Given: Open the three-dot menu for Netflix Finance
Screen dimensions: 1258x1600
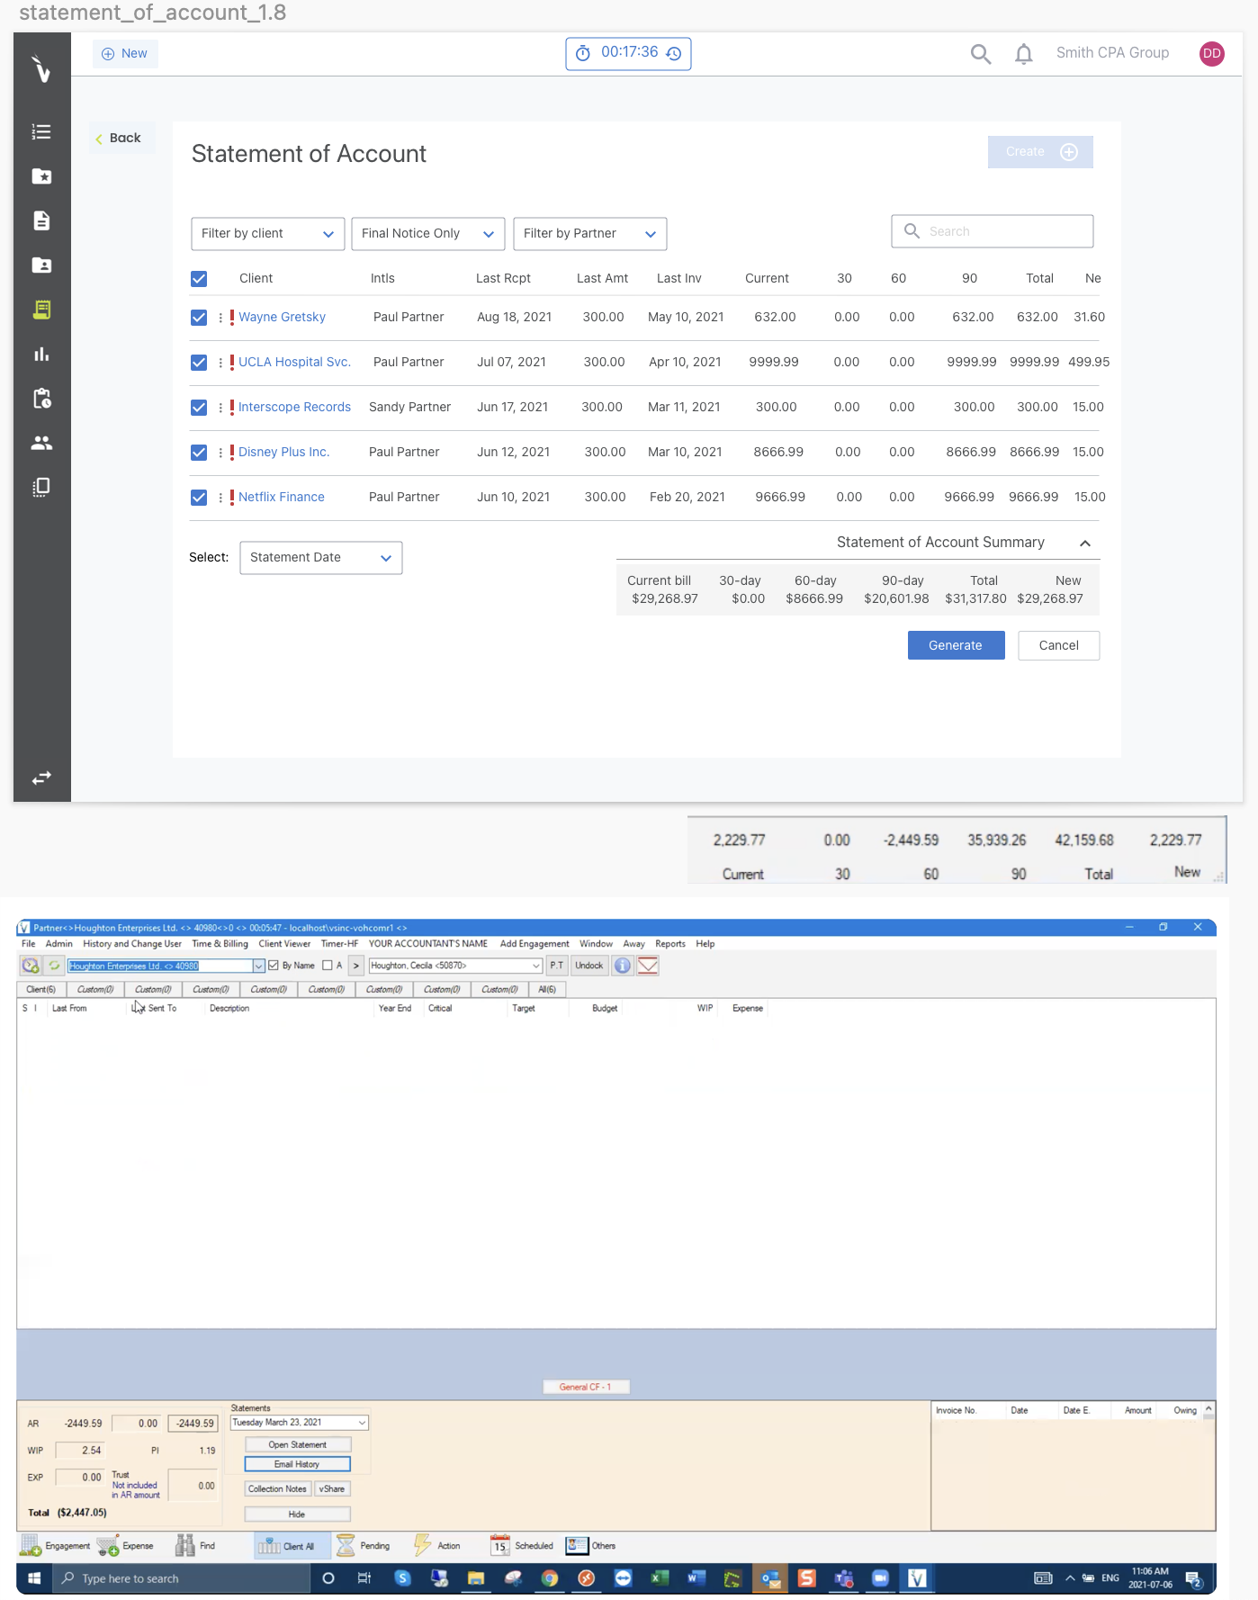Looking at the screenshot, I should (x=220, y=498).
